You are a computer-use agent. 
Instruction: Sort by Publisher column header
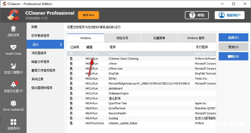[204, 47]
